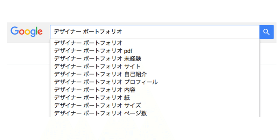The image size is (280, 140).
Task: Choose suggestion ending with pdf
Action: (x=155, y=51)
